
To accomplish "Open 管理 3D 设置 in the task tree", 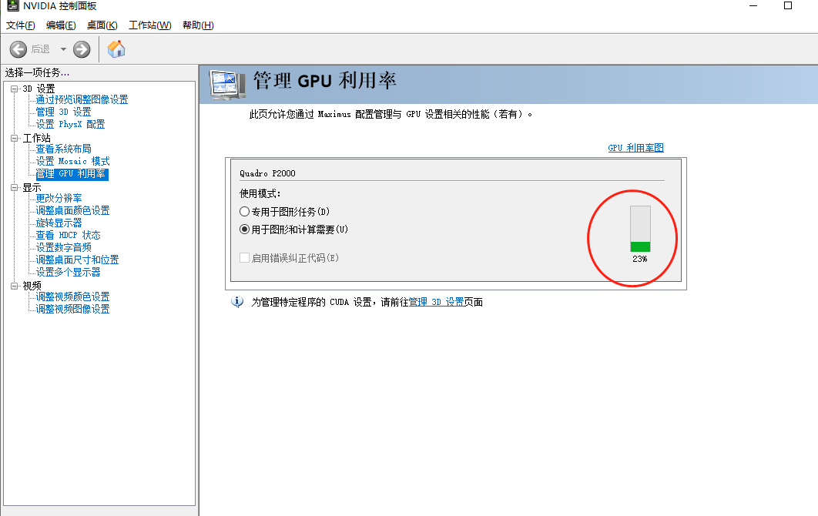I will [x=63, y=112].
